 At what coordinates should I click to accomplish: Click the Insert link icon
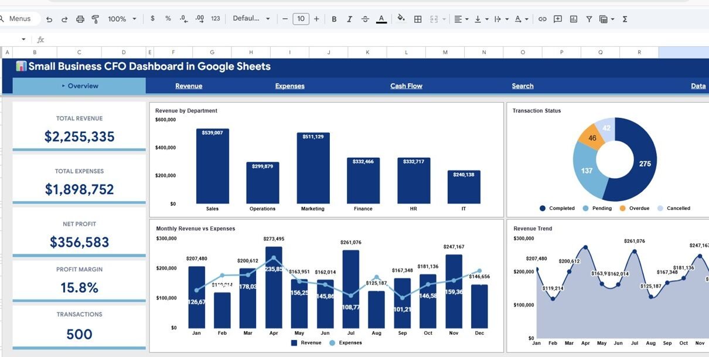[x=543, y=19]
